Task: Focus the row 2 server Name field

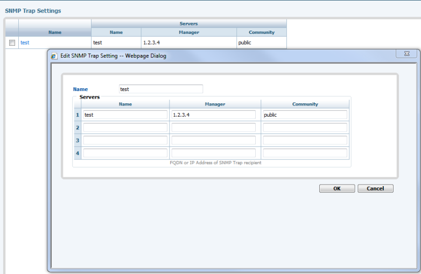Action: point(125,128)
